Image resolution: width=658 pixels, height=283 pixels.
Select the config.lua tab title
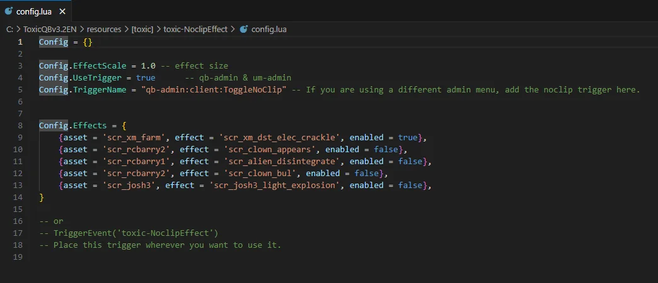pos(35,11)
